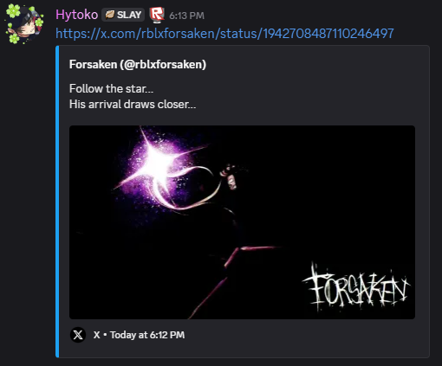Click the His arrival draws closer... line
Screen dimensions: 442x366
tap(133, 104)
